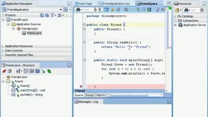
Task: Click the greyed eraser icon in editor toolbar
Action: 118,9
